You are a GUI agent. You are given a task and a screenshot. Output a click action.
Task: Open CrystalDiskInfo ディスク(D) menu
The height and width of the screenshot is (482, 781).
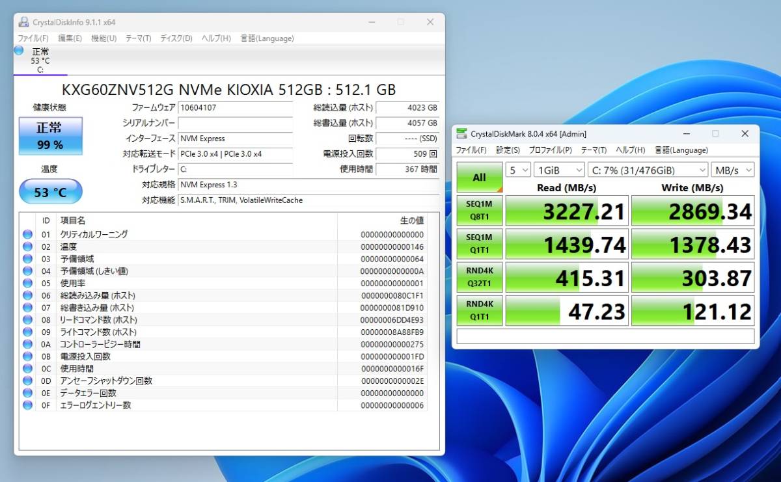pos(176,38)
